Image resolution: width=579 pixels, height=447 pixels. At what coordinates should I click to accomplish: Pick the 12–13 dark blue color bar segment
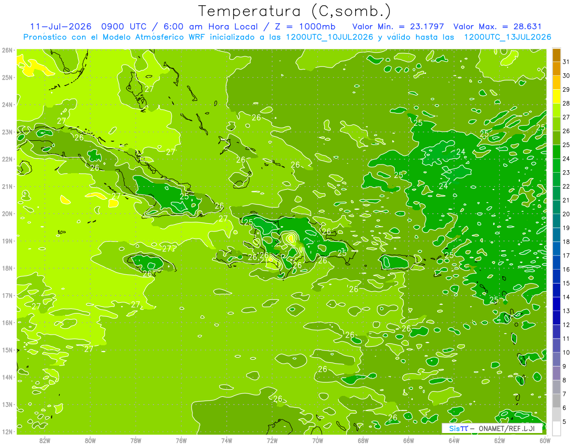pyautogui.click(x=556, y=318)
